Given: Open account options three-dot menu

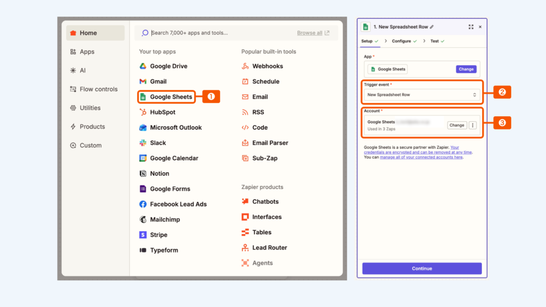Looking at the screenshot, I should (x=472, y=125).
